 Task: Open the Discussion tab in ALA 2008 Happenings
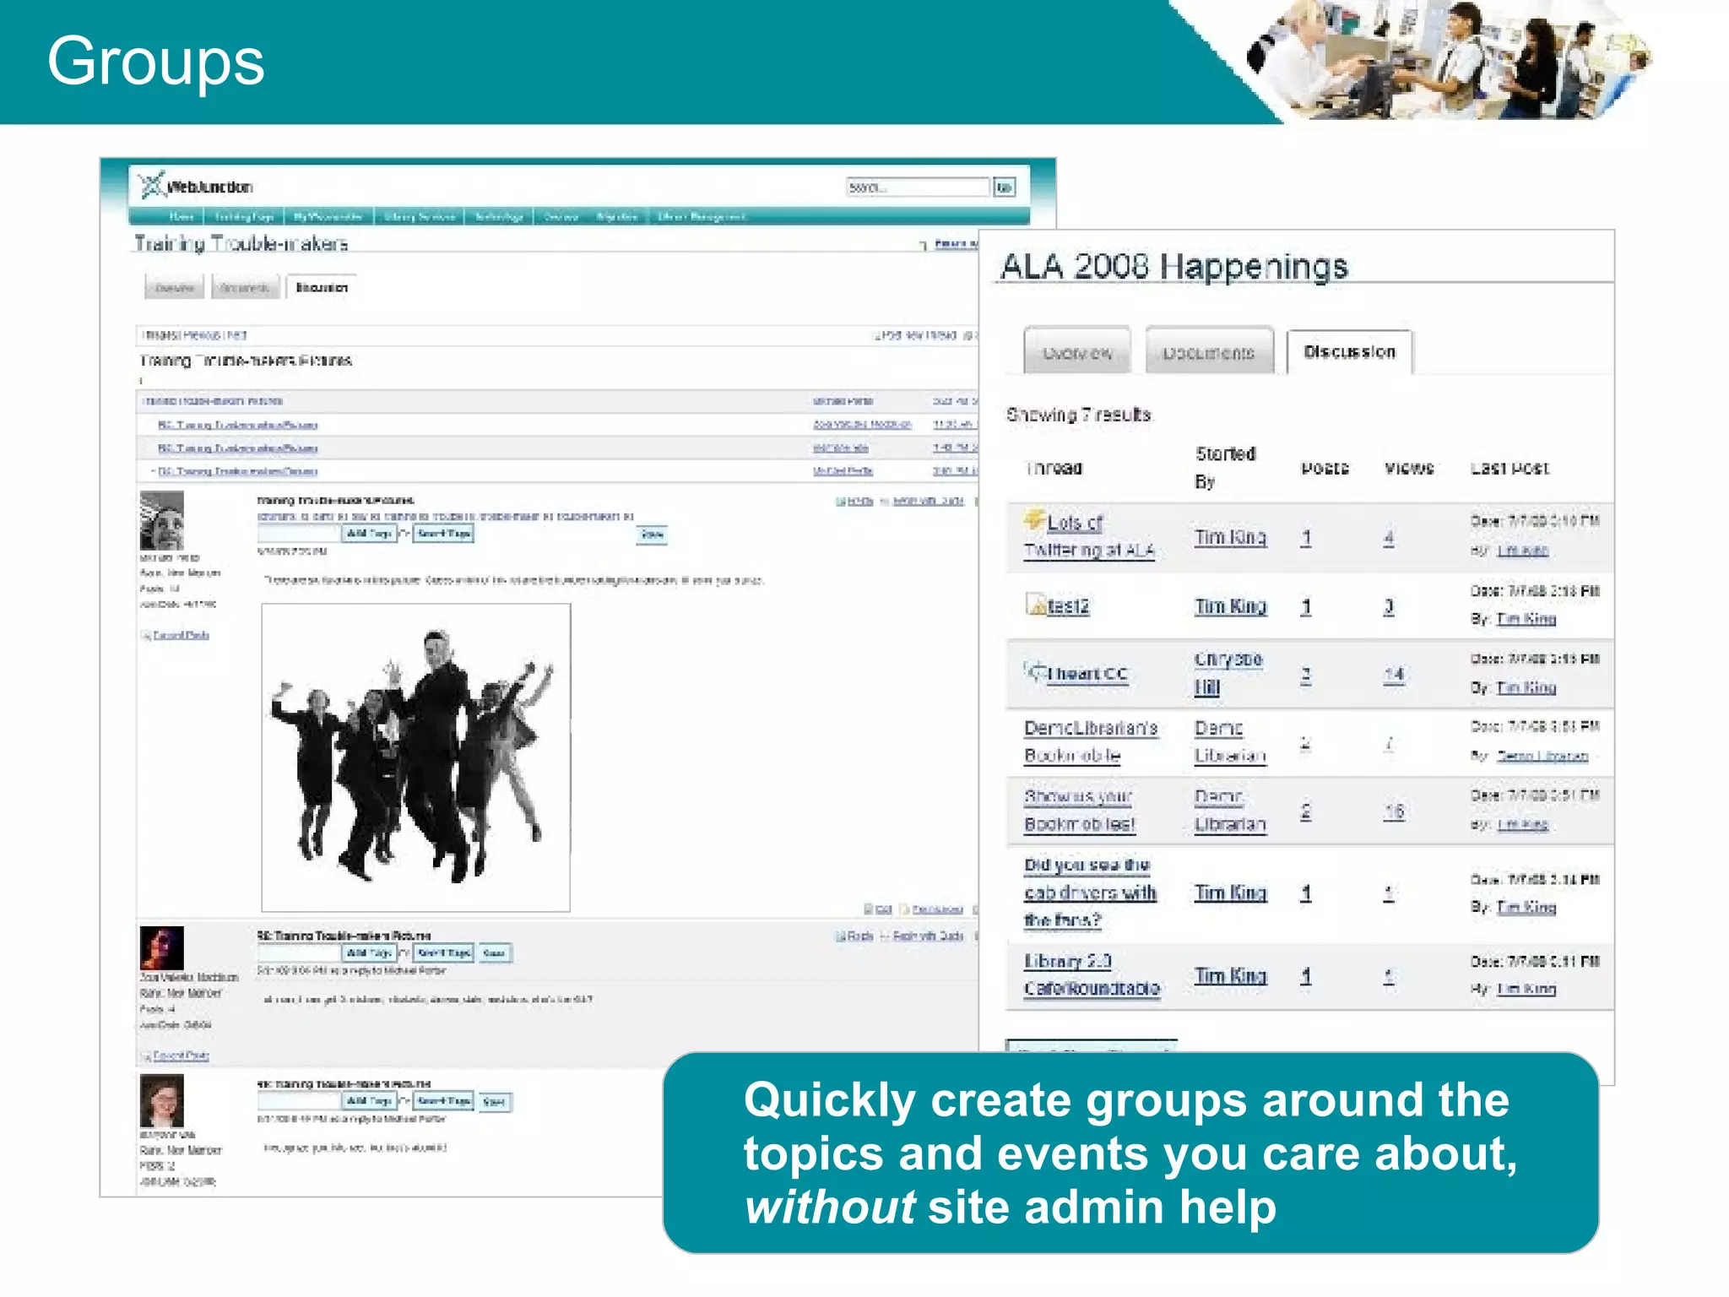(x=1348, y=352)
